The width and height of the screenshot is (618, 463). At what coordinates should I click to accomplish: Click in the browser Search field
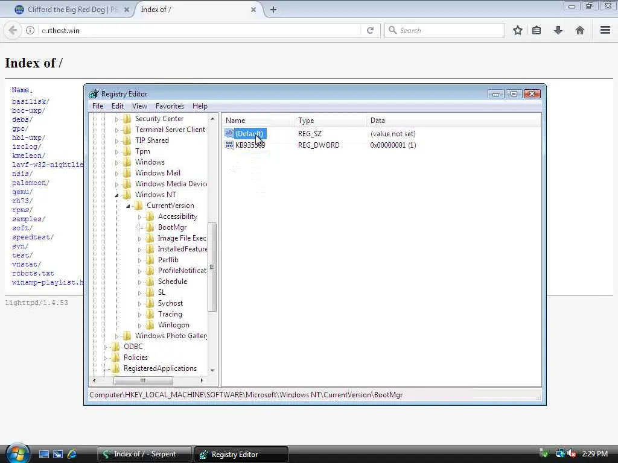tap(444, 30)
